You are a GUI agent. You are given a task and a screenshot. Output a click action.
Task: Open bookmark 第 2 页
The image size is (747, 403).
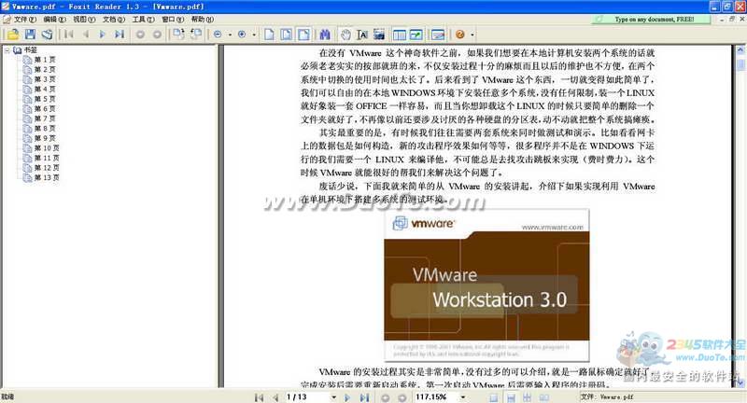45,69
